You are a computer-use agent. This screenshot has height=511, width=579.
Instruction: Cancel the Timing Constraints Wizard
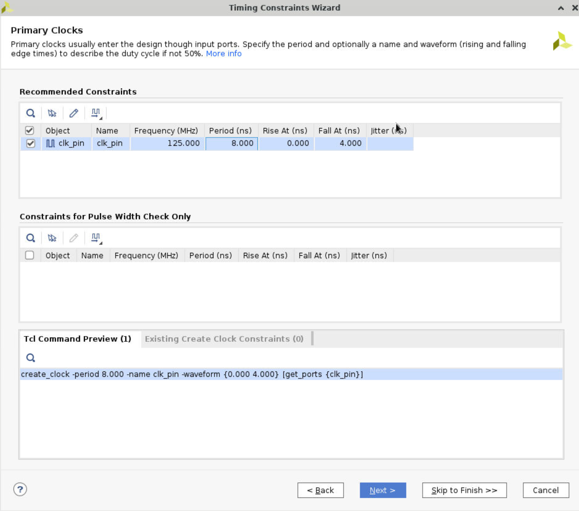pyautogui.click(x=546, y=490)
